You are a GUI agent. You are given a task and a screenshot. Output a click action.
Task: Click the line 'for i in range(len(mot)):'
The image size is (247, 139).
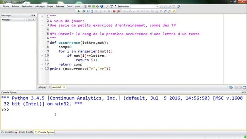85,51
